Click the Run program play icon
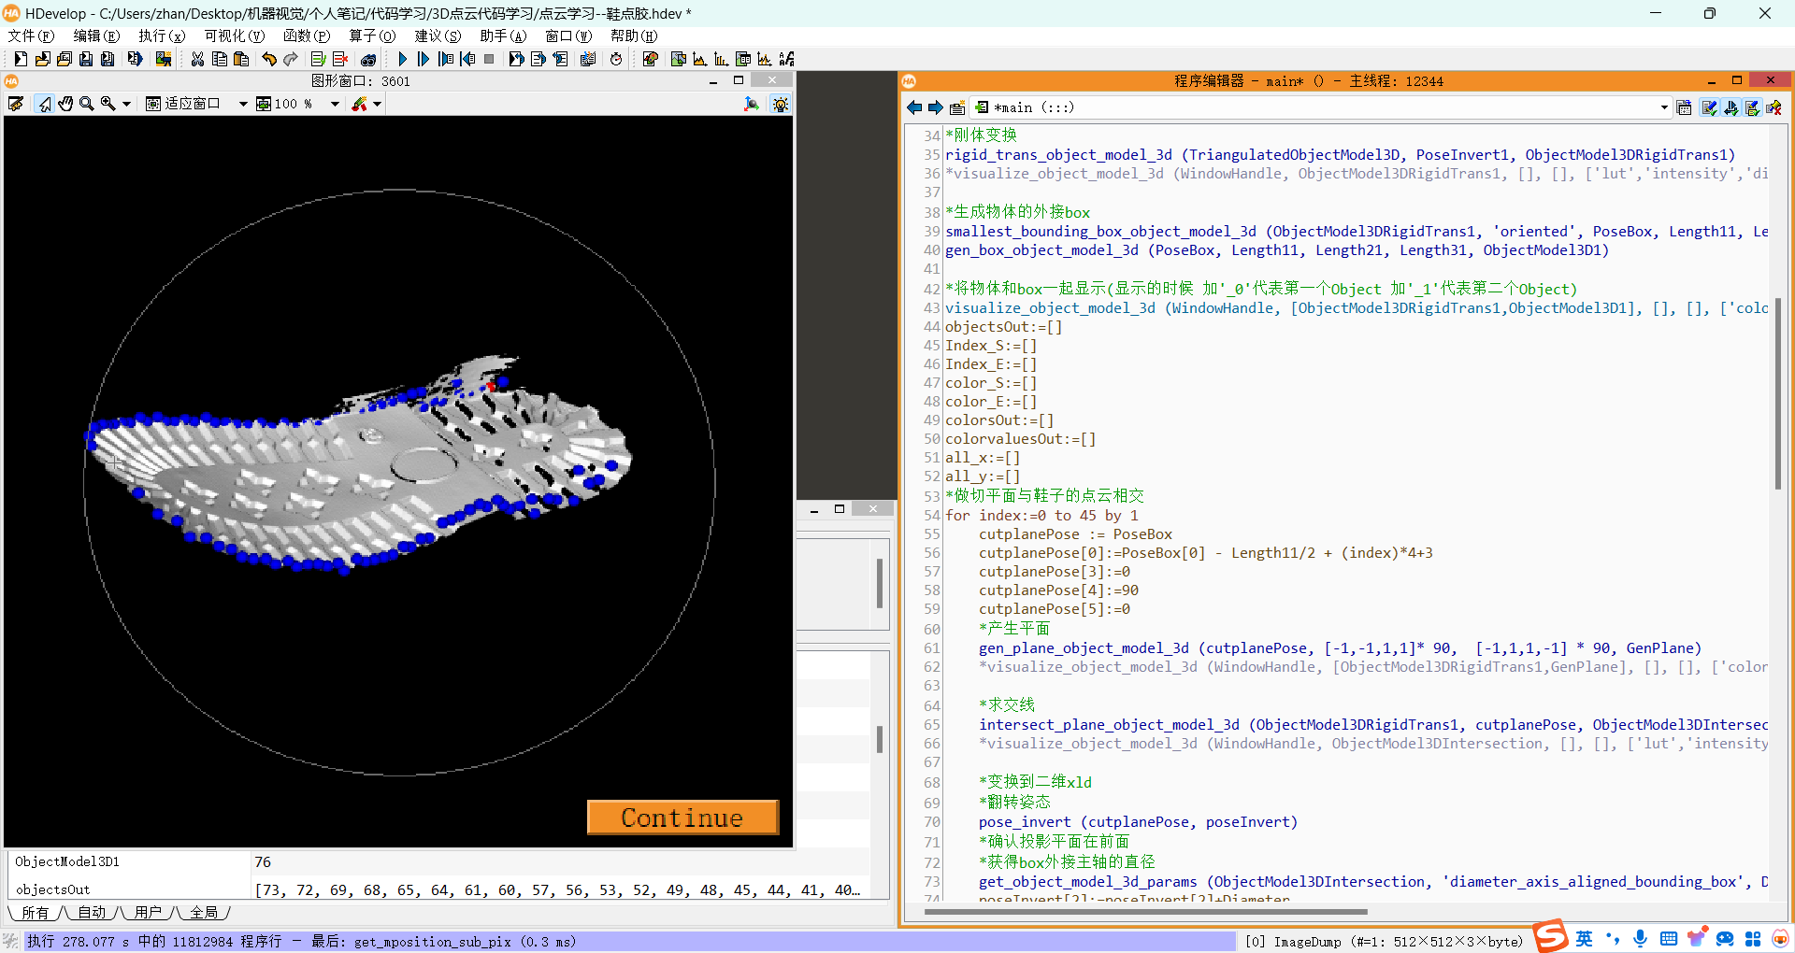Viewport: 1795px width, 953px height. click(402, 59)
